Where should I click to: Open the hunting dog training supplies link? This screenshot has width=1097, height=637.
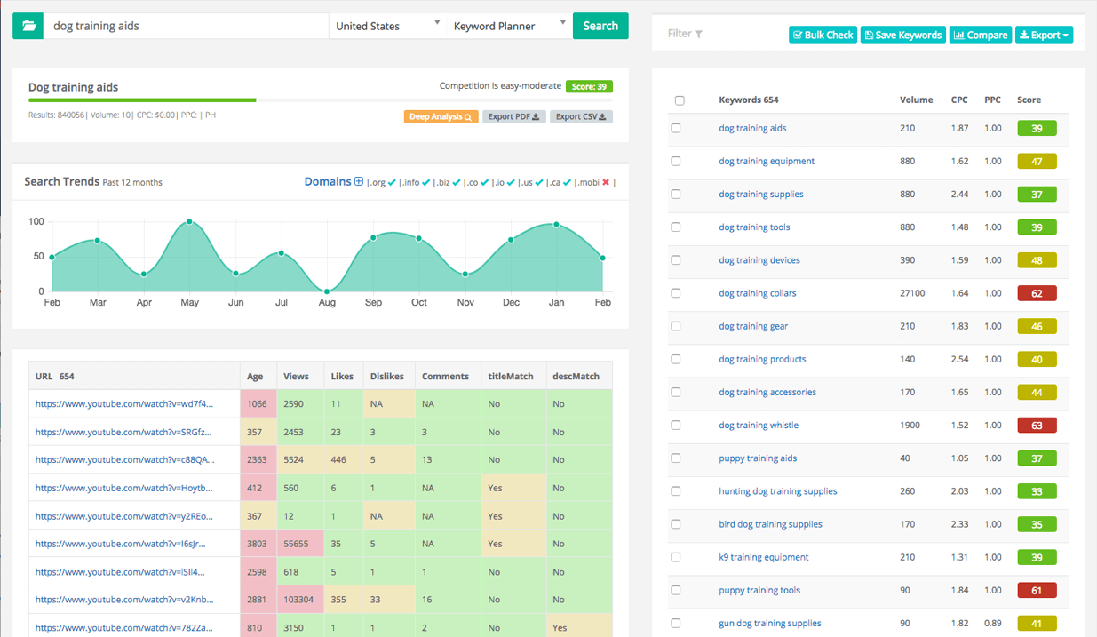pos(778,491)
